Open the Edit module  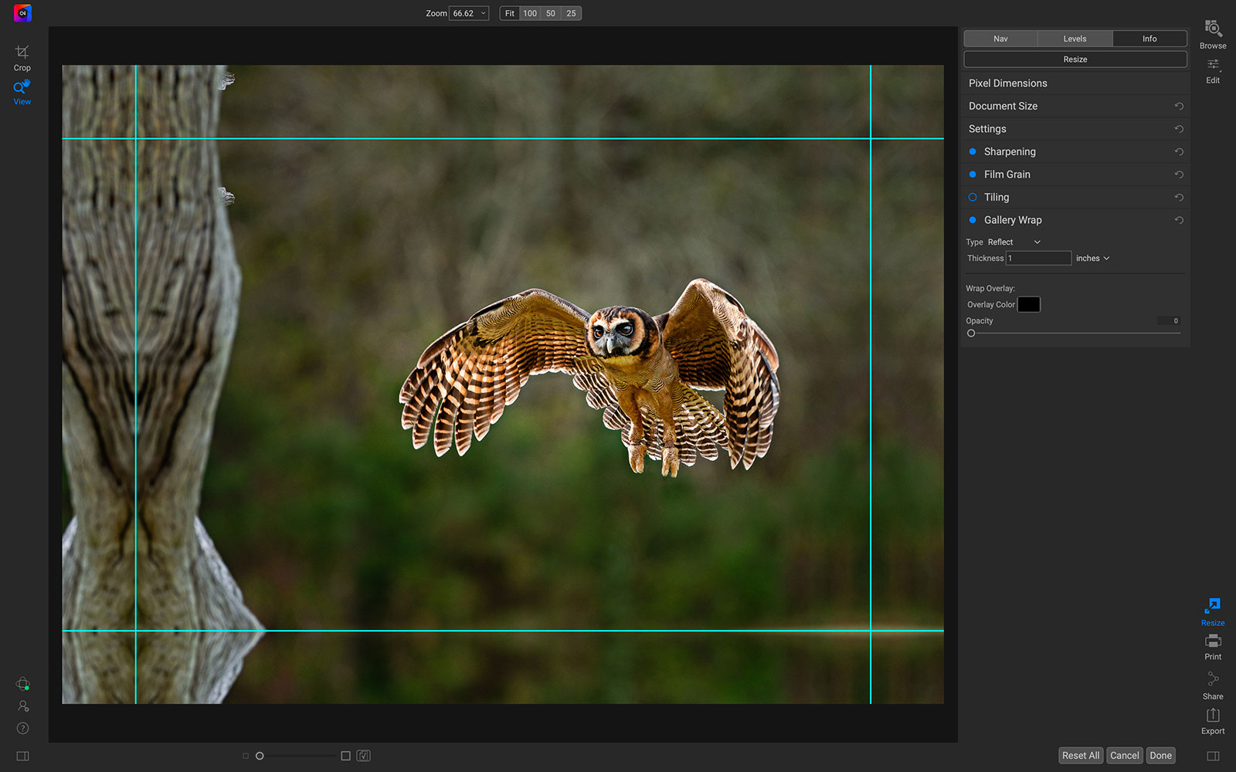click(x=1213, y=69)
